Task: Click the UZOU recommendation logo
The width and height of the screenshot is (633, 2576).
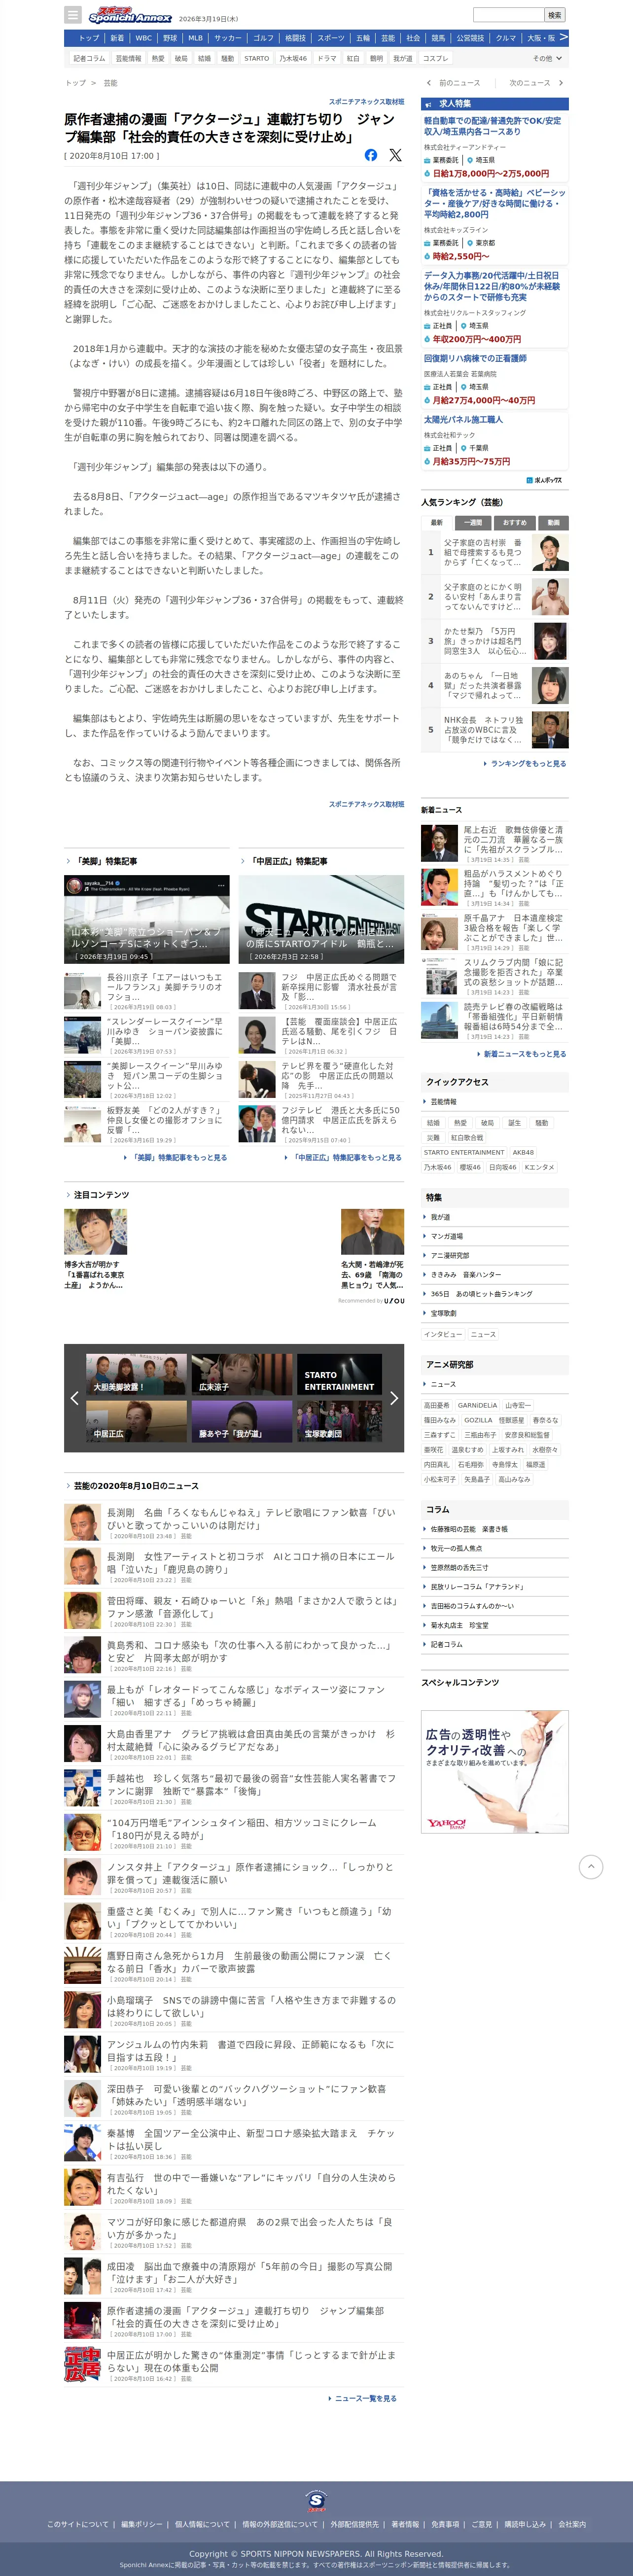Action: [394, 1301]
